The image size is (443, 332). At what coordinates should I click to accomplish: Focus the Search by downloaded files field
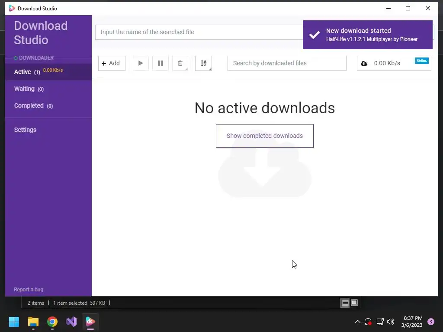(x=287, y=63)
